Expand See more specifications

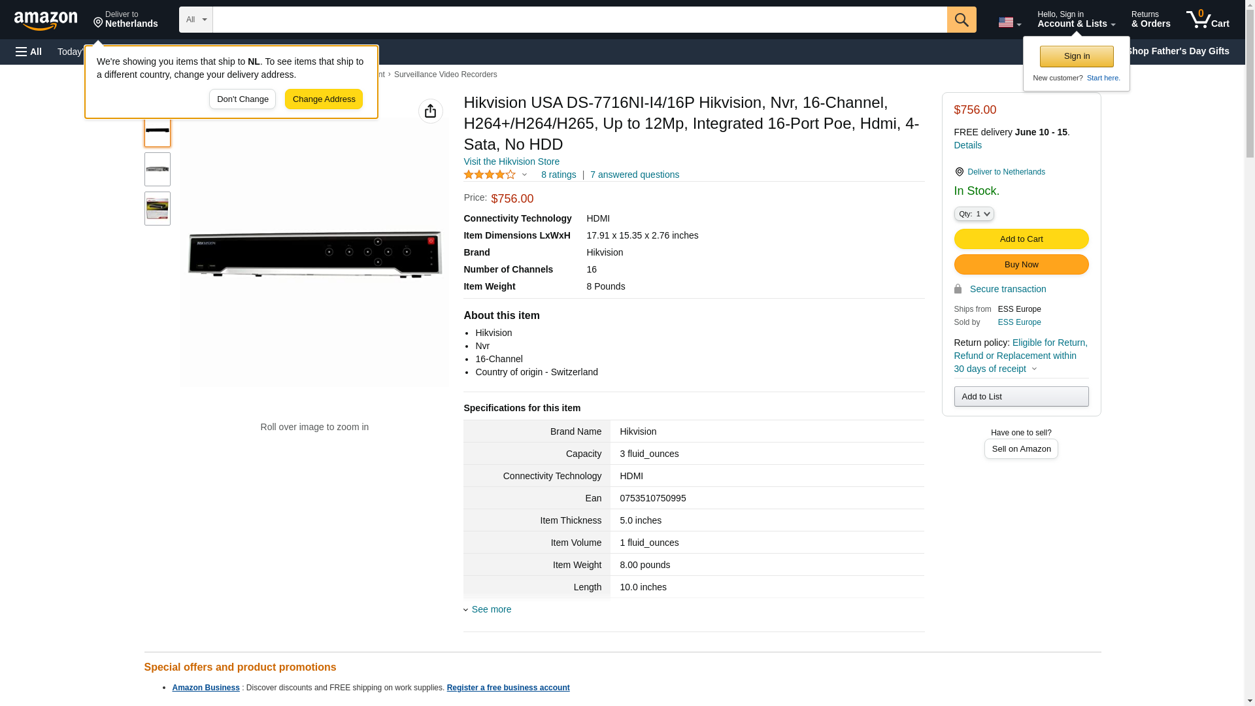coord(491,609)
